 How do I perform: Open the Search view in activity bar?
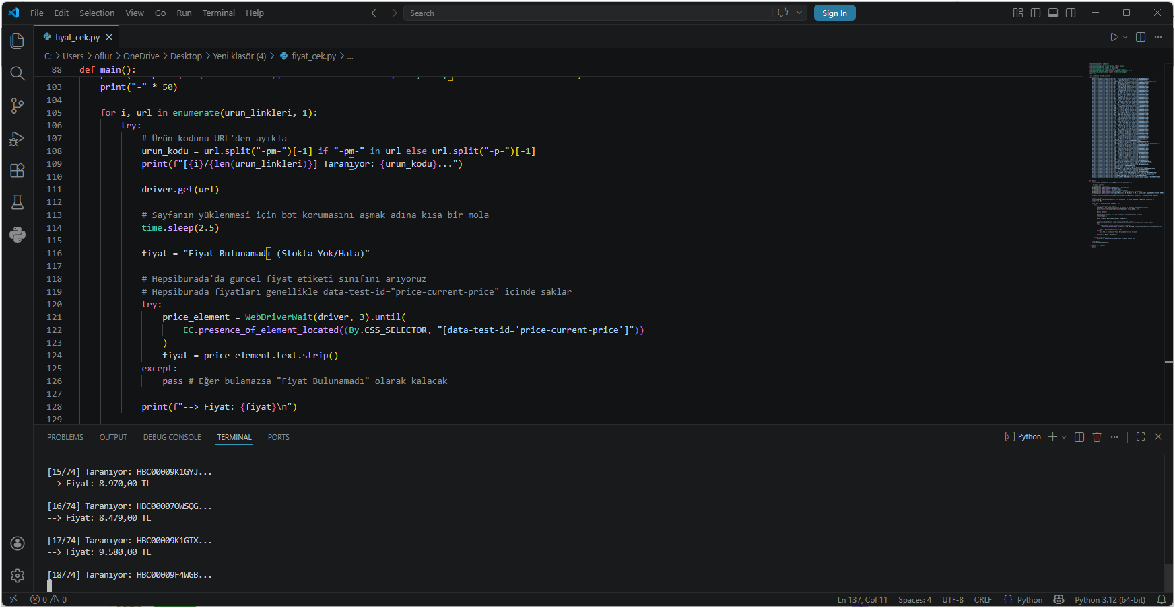coord(18,73)
